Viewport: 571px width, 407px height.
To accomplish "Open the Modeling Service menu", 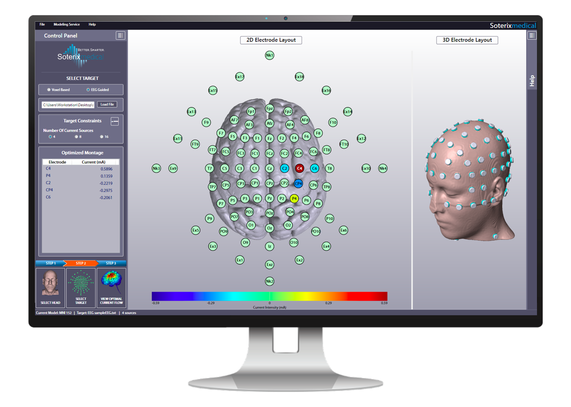I will (x=67, y=25).
